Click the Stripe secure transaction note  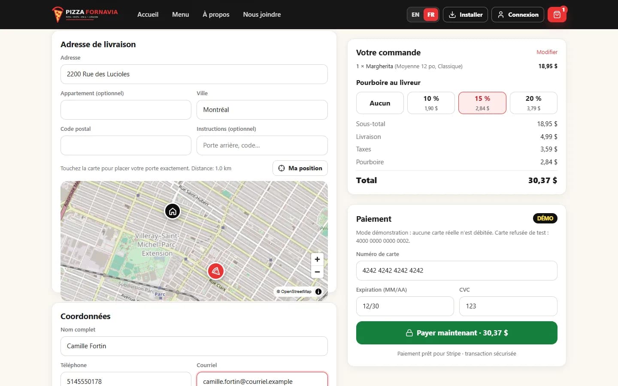click(457, 354)
